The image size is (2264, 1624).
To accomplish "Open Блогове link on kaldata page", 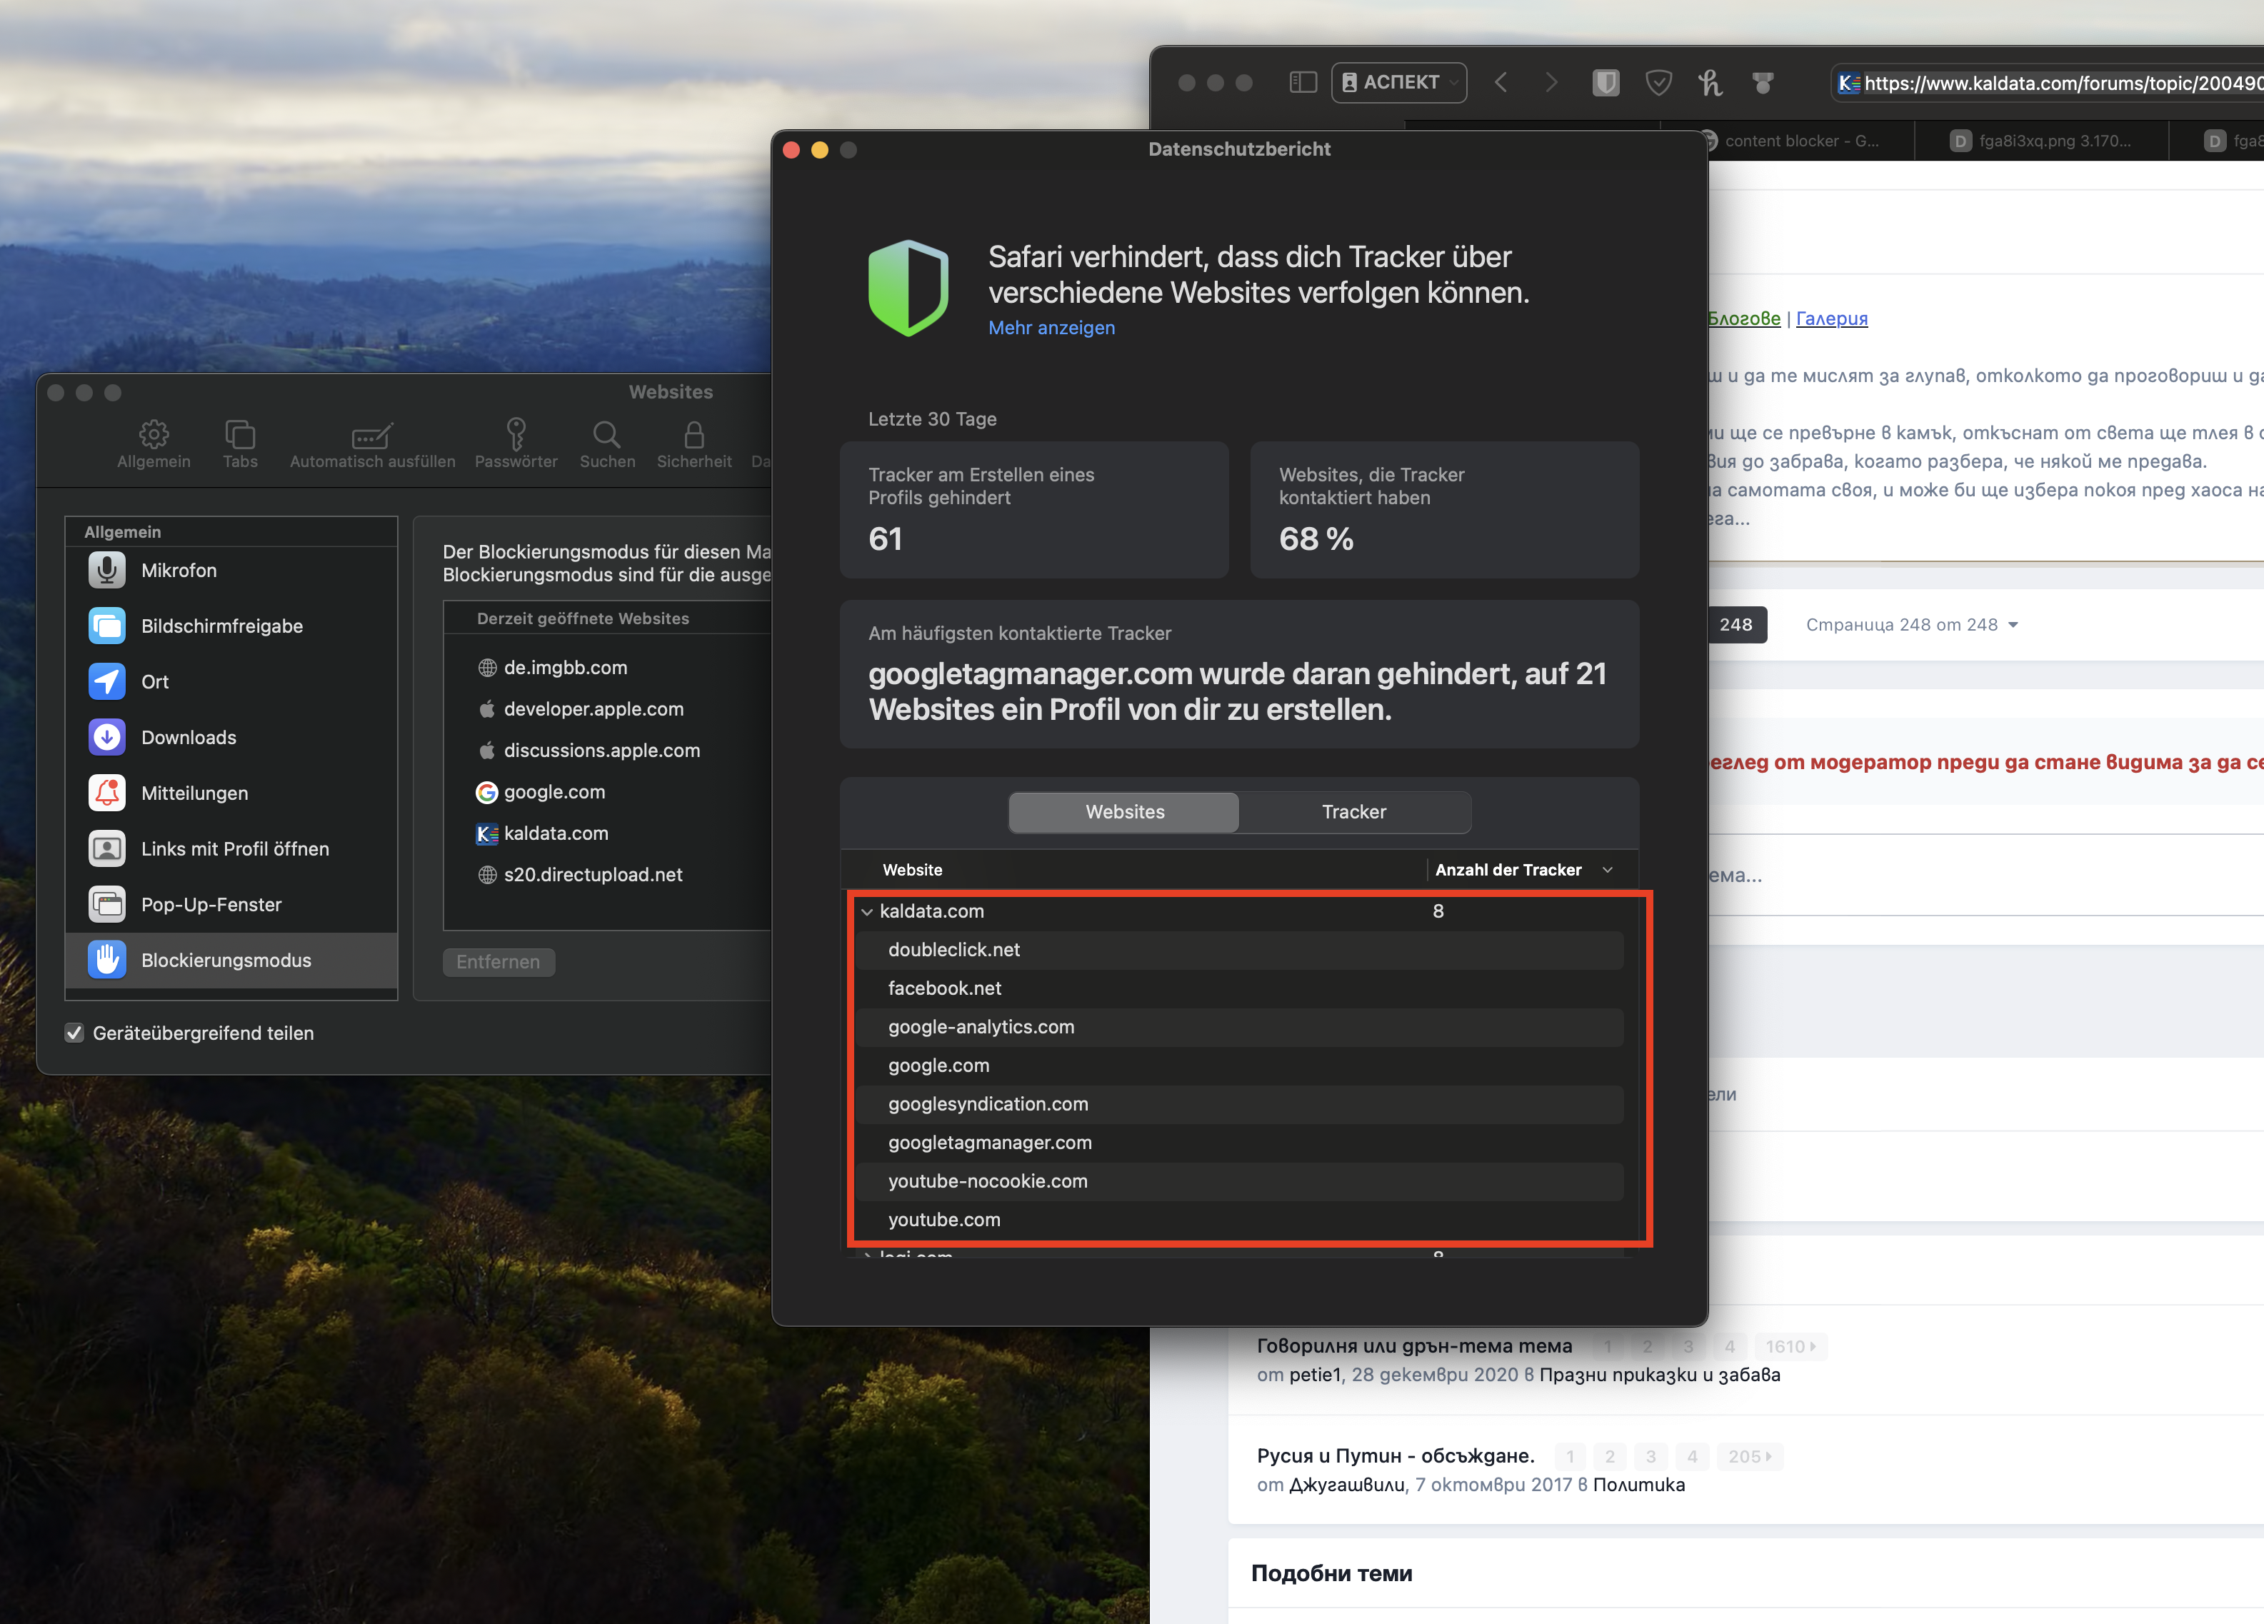I will tap(1744, 319).
